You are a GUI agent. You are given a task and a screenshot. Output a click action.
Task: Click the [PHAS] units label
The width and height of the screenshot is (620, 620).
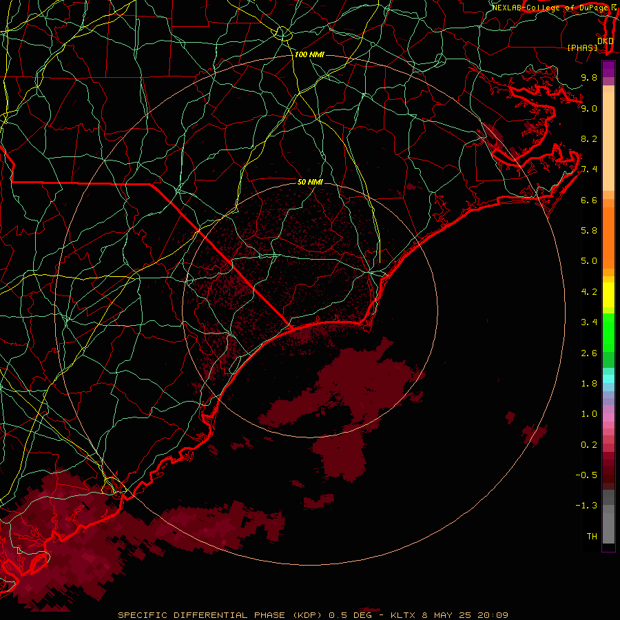pyautogui.click(x=582, y=48)
